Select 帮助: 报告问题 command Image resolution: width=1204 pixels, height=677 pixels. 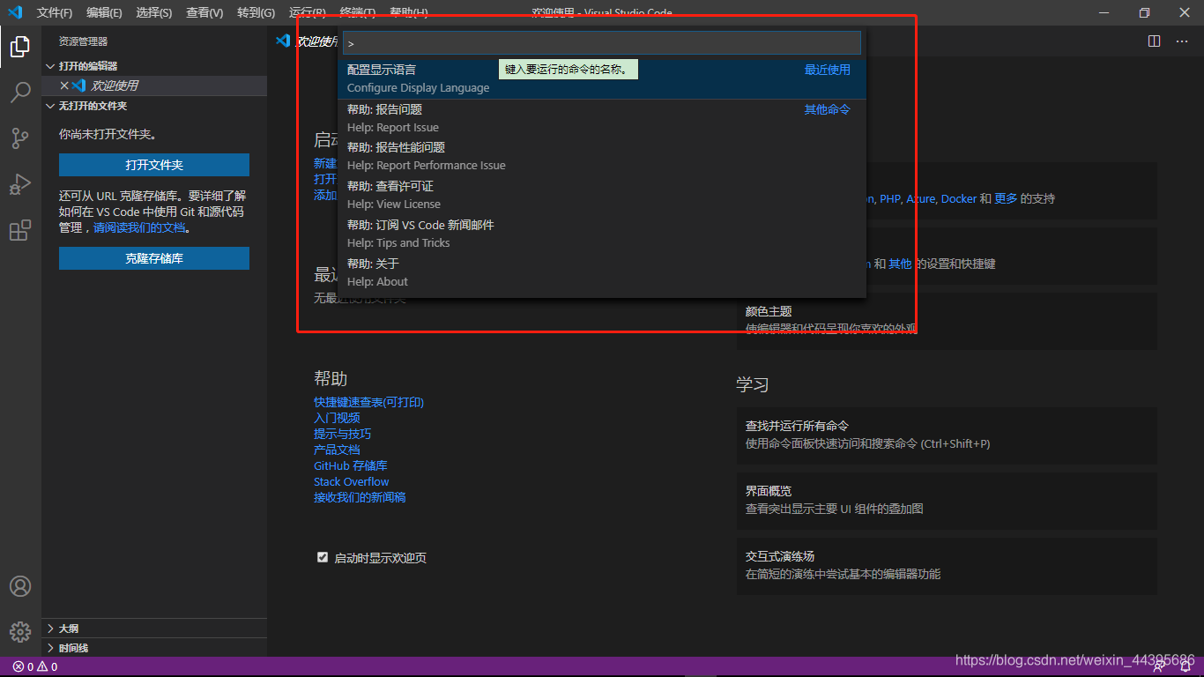pos(601,118)
